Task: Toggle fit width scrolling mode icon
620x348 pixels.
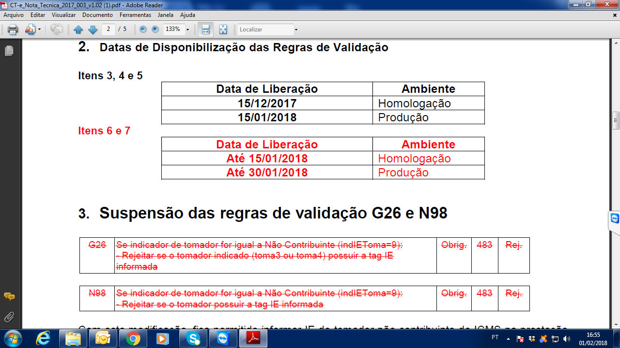Action: [x=206, y=29]
